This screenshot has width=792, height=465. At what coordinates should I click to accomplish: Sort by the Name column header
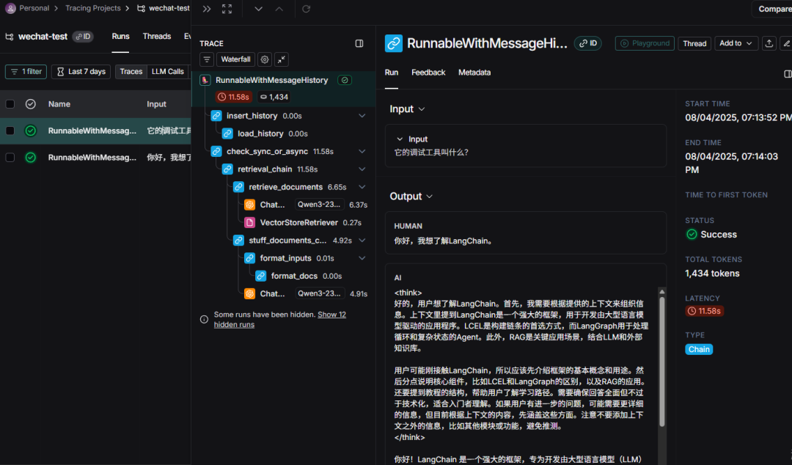point(59,104)
